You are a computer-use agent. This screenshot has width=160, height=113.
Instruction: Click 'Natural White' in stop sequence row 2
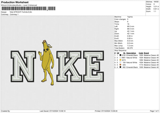[x=132, y=58]
